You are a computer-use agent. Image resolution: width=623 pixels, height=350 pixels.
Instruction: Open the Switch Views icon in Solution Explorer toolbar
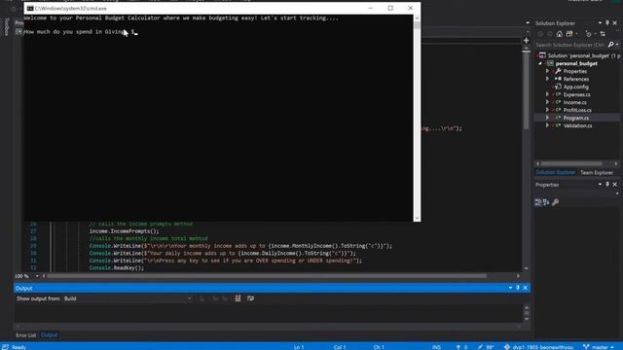pos(569,34)
